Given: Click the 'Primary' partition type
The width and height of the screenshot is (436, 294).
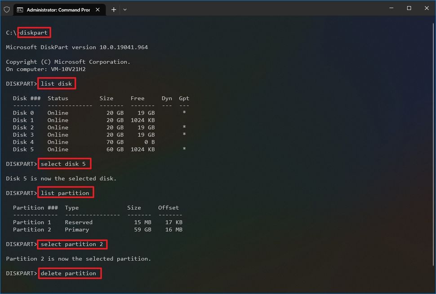Looking at the screenshot, I should click(x=77, y=230).
